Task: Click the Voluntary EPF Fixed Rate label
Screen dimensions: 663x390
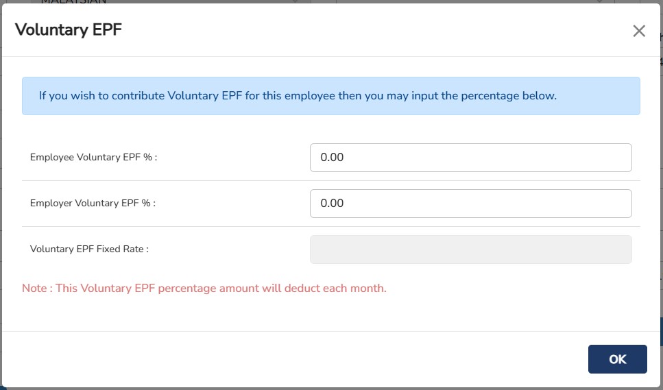Action: tap(89, 249)
